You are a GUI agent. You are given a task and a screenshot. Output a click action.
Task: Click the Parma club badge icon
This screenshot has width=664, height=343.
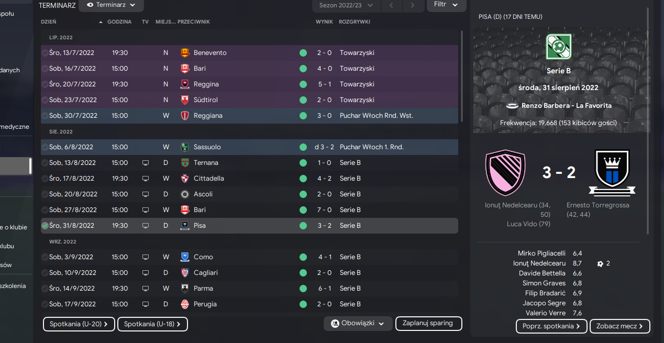click(x=185, y=289)
